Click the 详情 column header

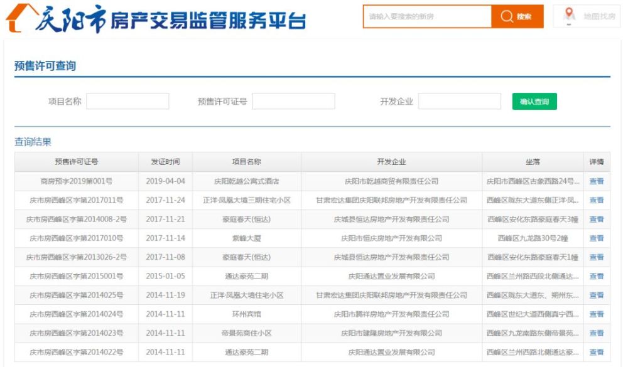(x=597, y=162)
